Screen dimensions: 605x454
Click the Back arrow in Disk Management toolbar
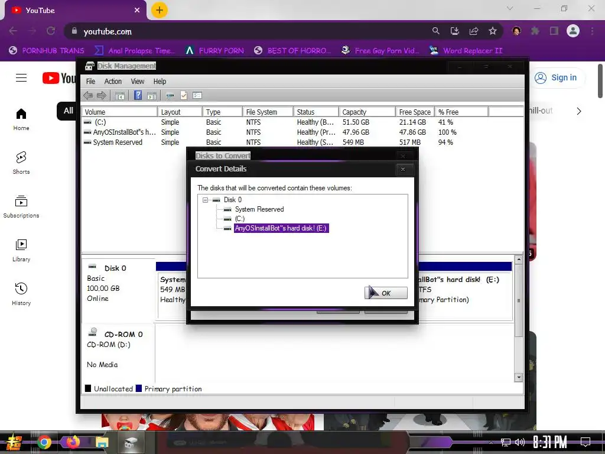coord(89,95)
